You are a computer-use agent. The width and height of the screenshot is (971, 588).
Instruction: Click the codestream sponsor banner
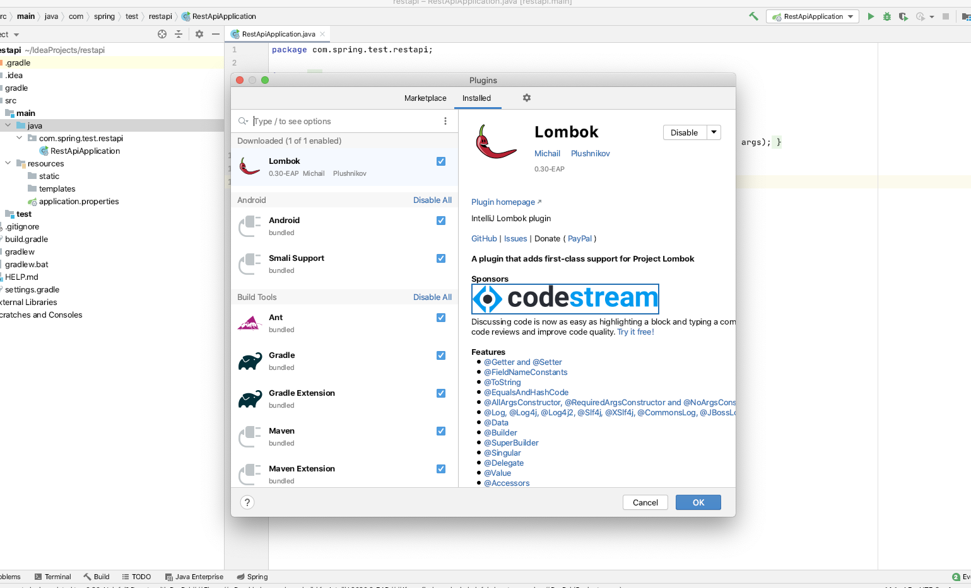pyautogui.click(x=565, y=299)
